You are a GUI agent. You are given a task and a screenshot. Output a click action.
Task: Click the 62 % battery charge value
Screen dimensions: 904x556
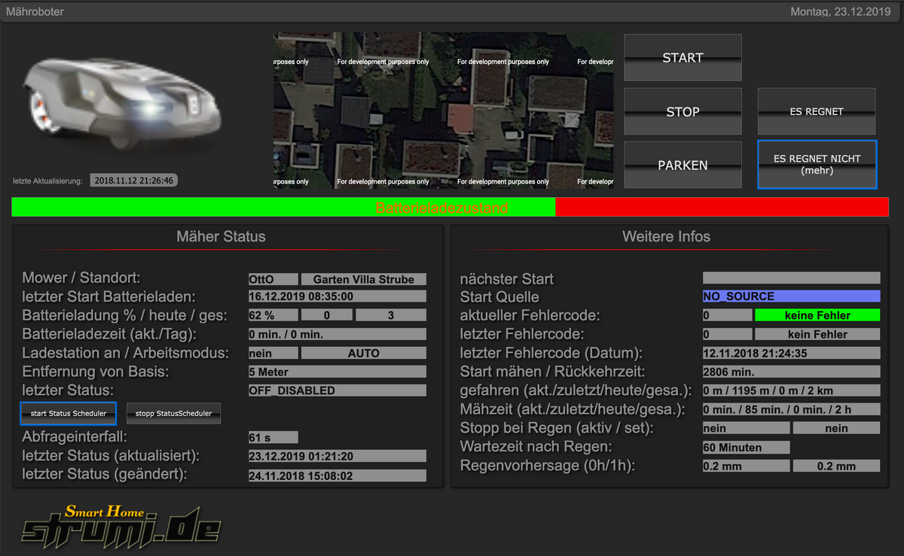273,315
